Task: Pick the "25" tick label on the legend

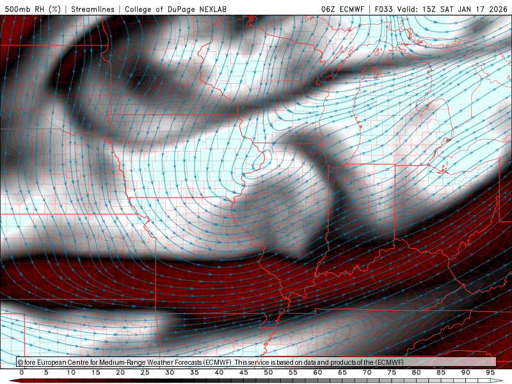Action: click(x=145, y=372)
